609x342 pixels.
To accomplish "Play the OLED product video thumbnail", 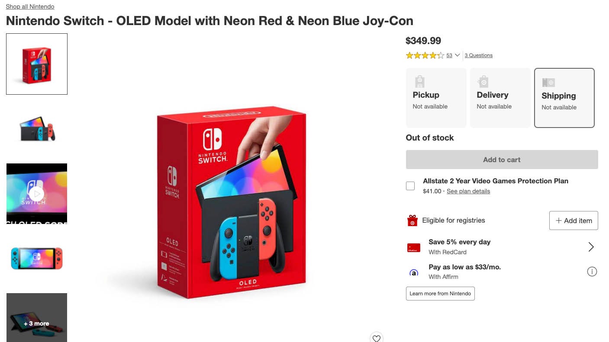I will 36,193.
